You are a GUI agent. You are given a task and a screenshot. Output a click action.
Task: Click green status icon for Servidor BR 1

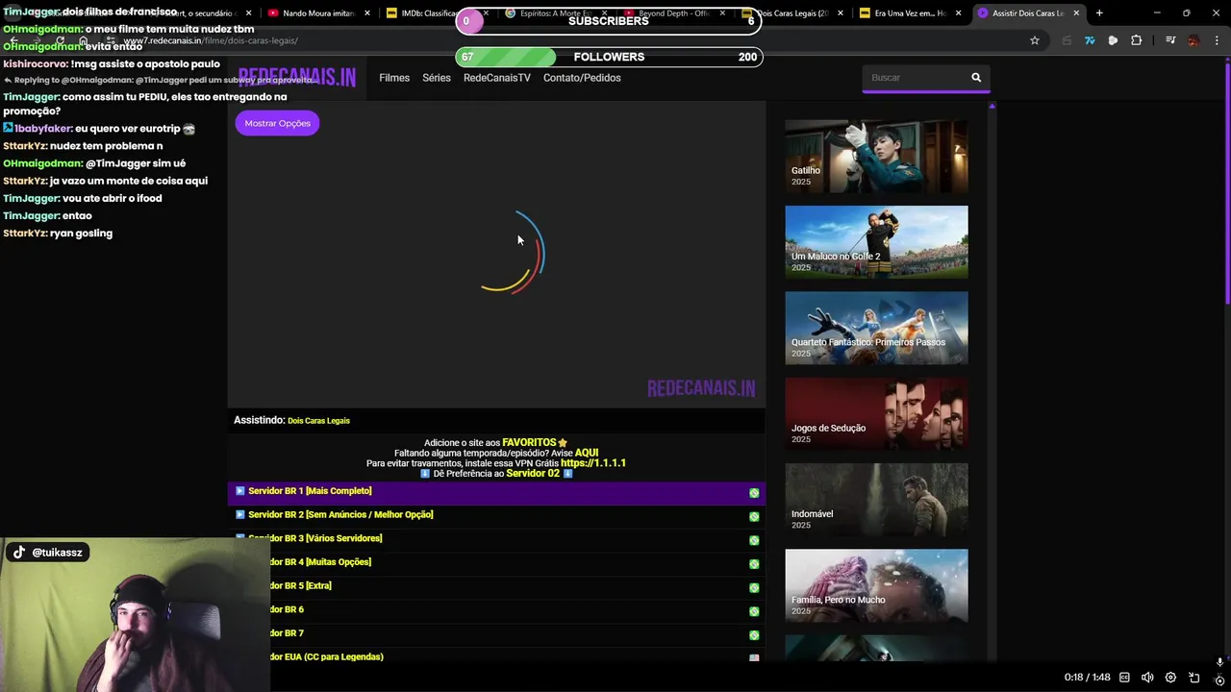point(754,493)
